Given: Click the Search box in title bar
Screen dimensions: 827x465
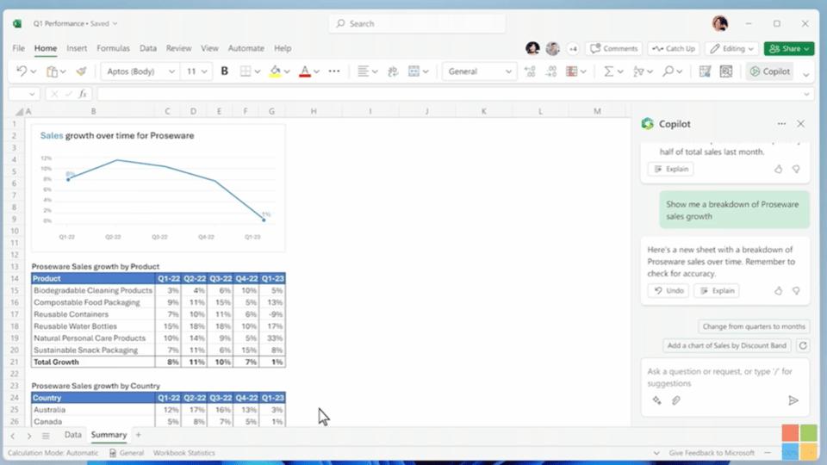Looking at the screenshot, I should point(417,24).
